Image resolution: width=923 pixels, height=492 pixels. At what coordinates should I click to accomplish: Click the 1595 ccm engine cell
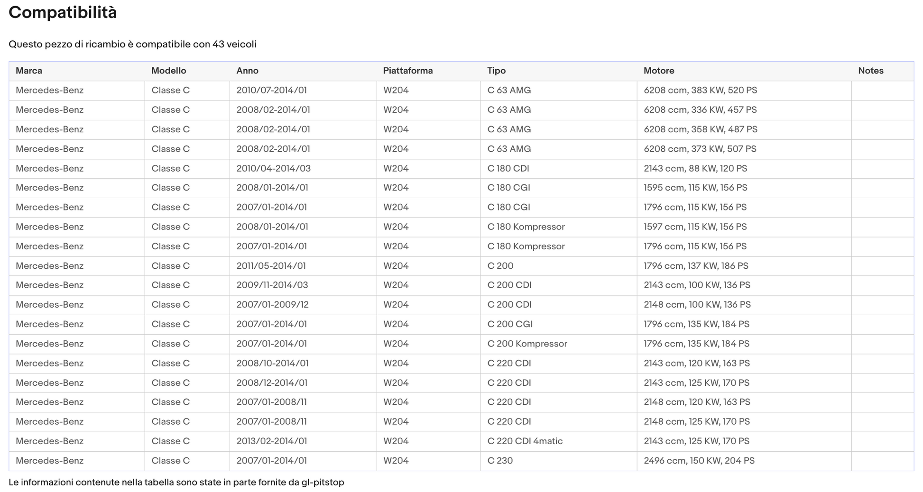(x=744, y=188)
